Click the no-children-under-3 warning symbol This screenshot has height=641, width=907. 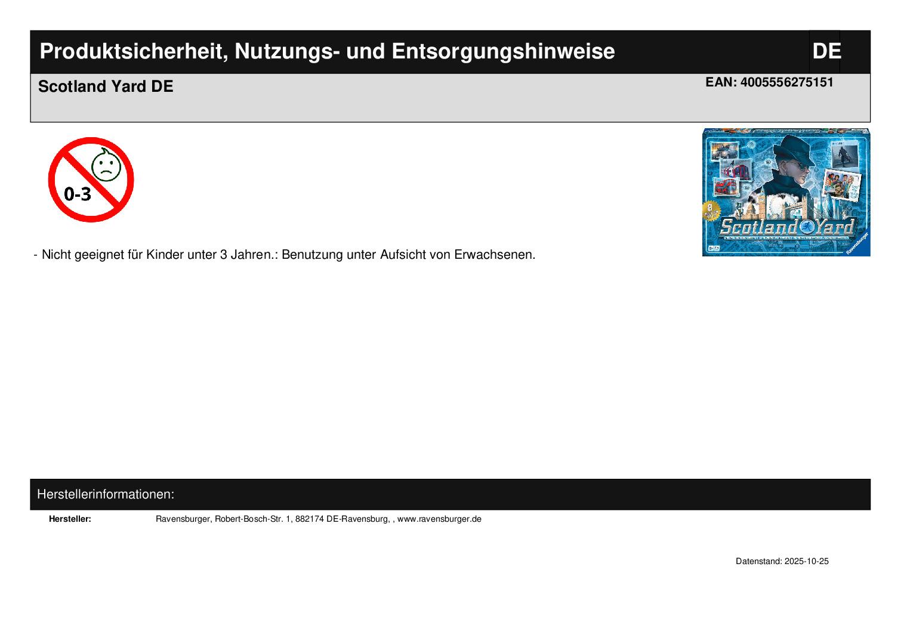[91, 179]
